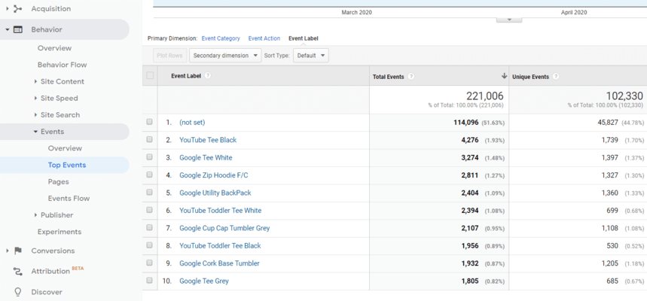Viewport: 647px width, 301px height.
Task: Click the Acquisition icon in sidebar
Action: click(x=17, y=8)
